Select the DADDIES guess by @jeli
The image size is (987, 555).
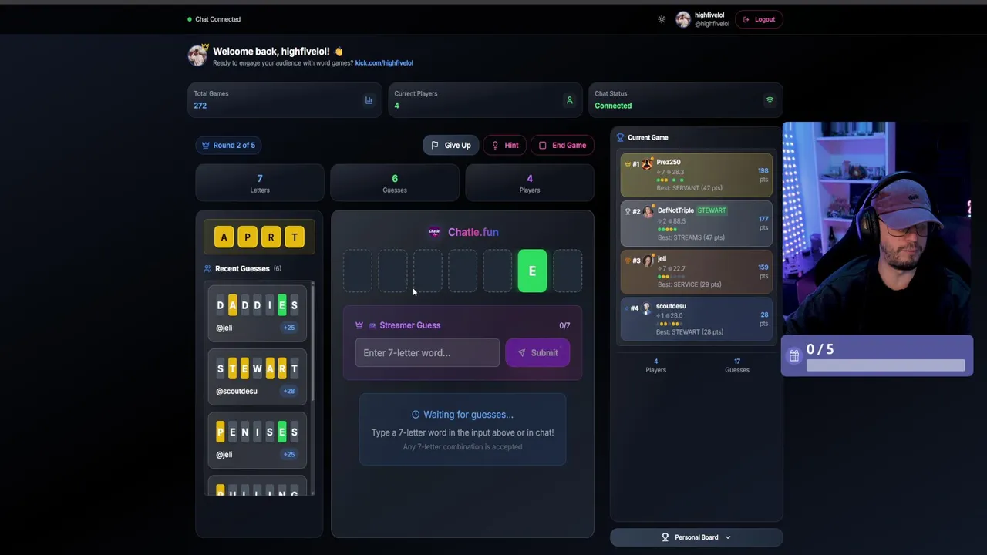[x=257, y=313]
